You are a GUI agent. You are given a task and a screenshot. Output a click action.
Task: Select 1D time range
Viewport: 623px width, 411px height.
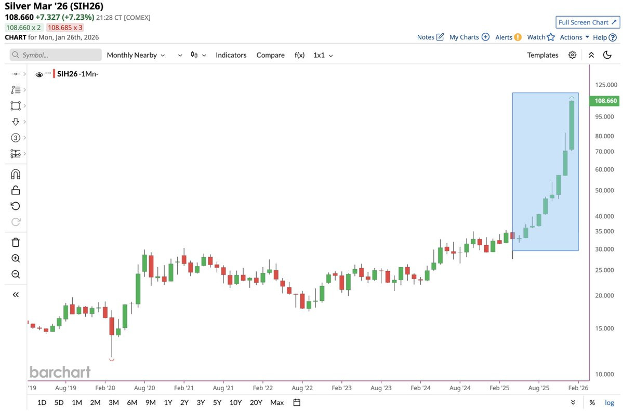point(42,403)
